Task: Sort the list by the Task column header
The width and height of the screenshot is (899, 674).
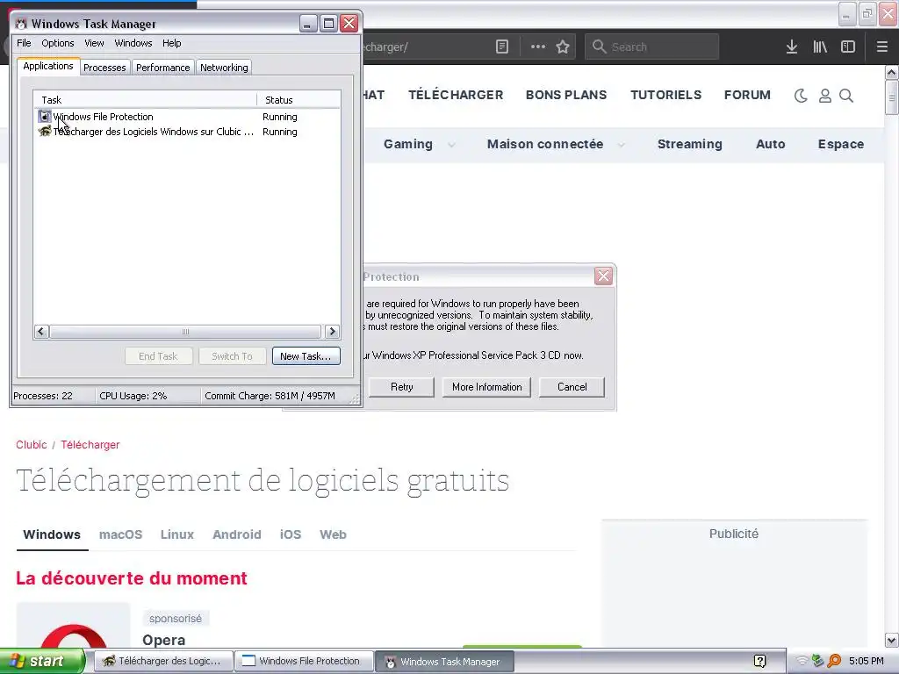Action: pos(145,100)
